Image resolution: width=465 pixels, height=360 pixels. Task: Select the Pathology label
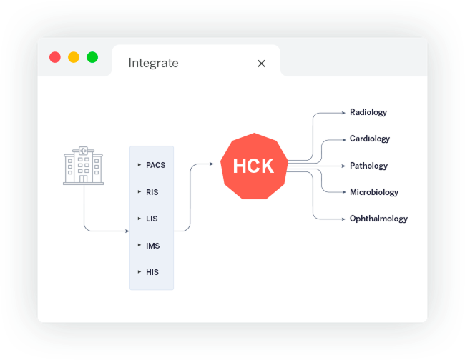(368, 166)
